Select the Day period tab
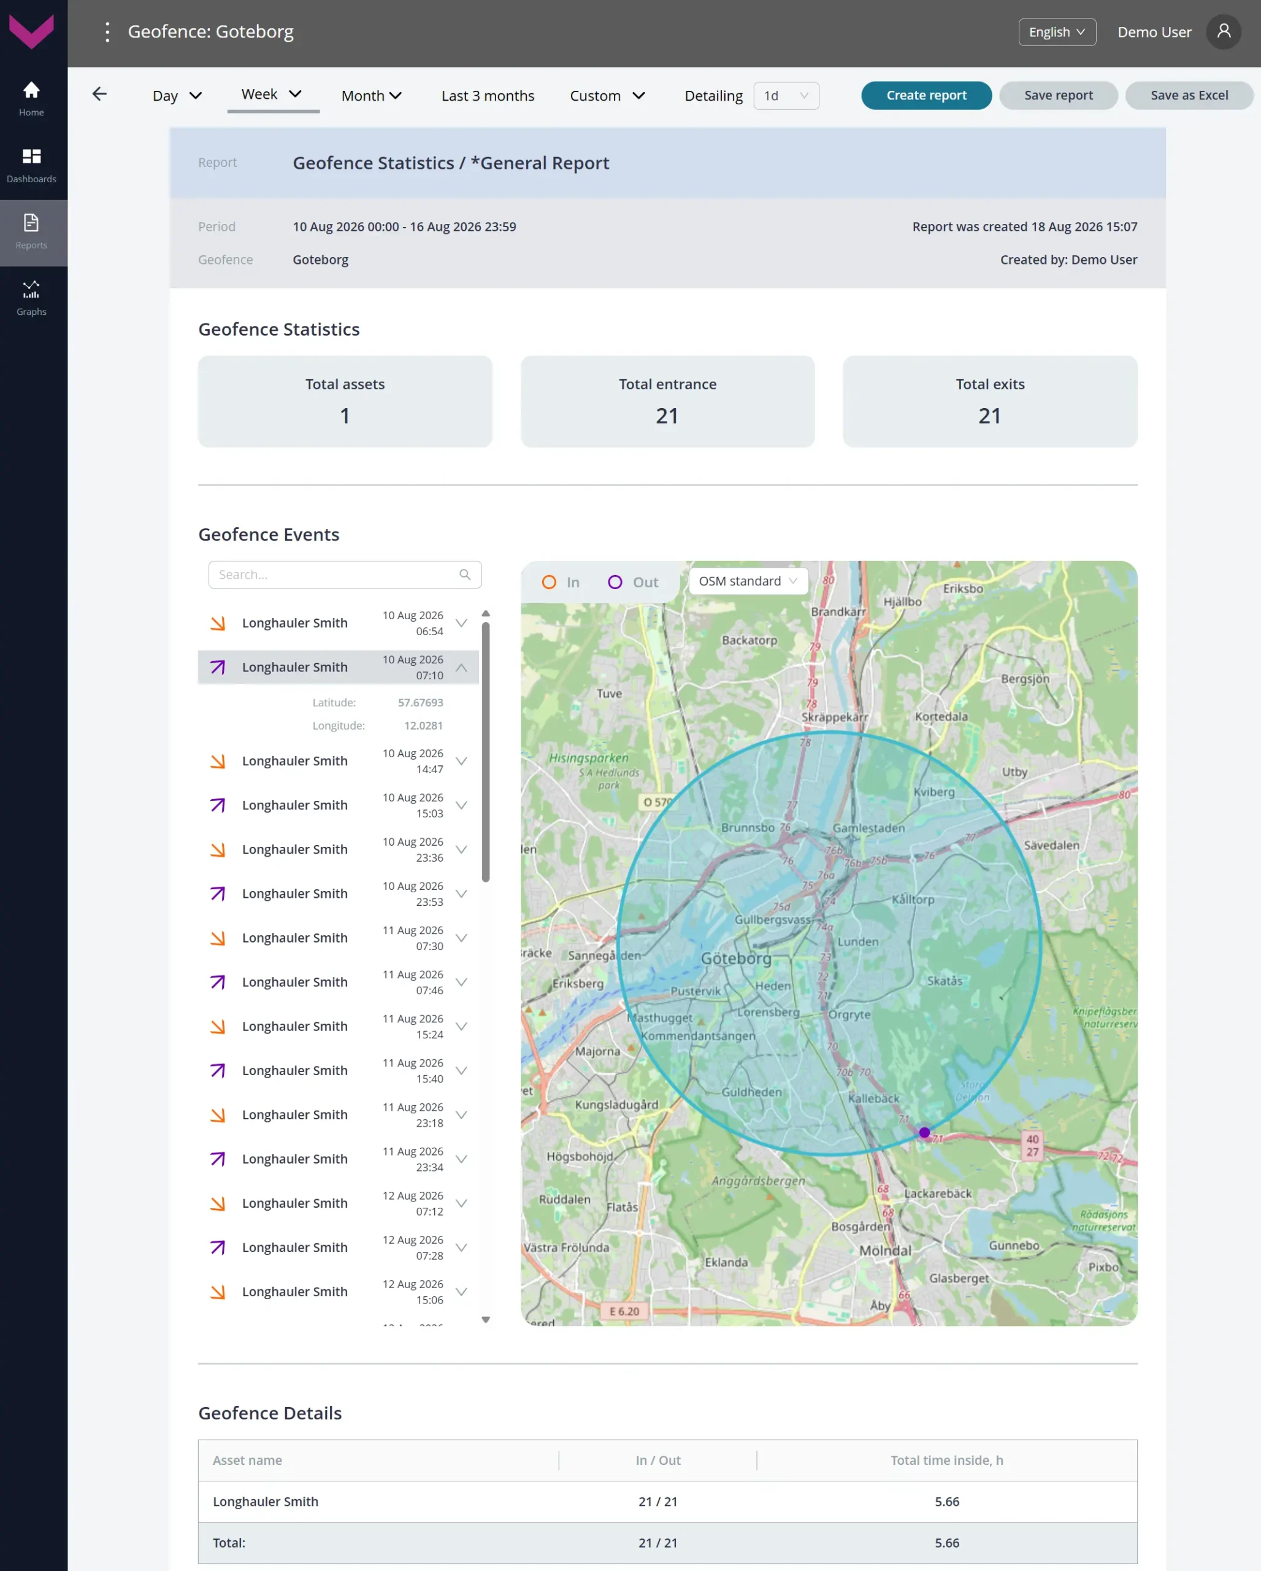 click(177, 96)
